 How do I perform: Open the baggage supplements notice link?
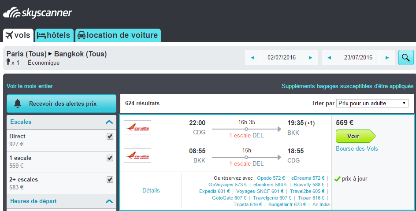(347, 86)
